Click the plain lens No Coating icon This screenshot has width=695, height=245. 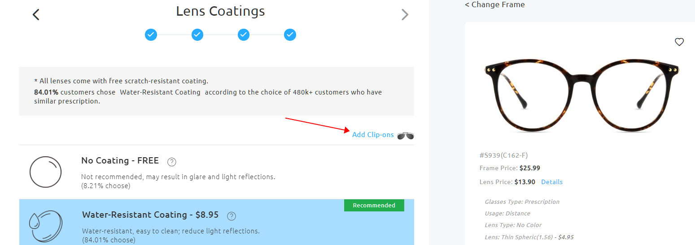point(45,172)
